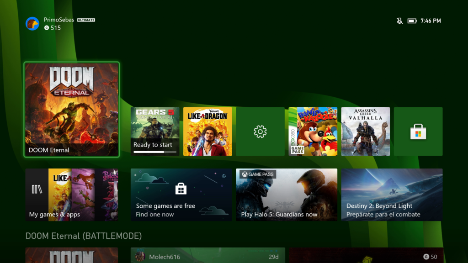468x263 pixels.
Task: Click the ULTIMATE membership badge
Action: (86, 20)
